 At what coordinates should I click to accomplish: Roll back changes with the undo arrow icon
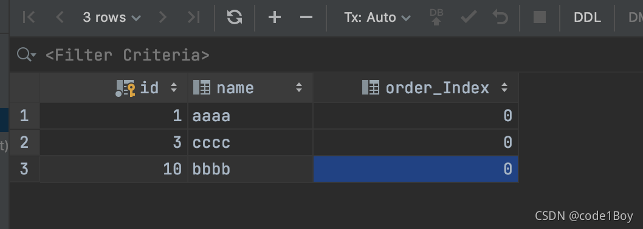[500, 17]
